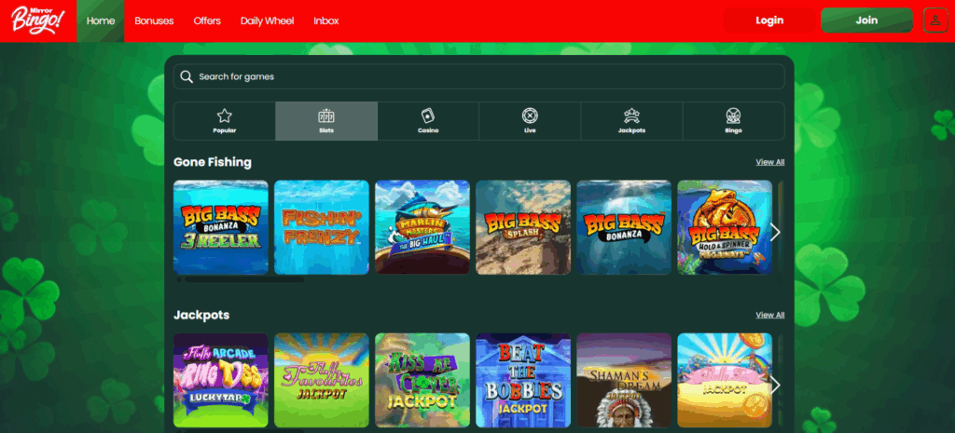
Task: Open the Offers page
Action: tap(207, 20)
